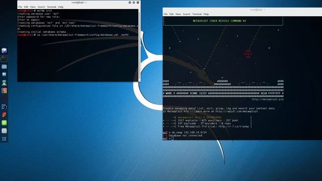Image resolution: width=322 pixels, height=181 pixels.
Task: Click 'Creating database user msf' line
Action: click(x=38, y=14)
